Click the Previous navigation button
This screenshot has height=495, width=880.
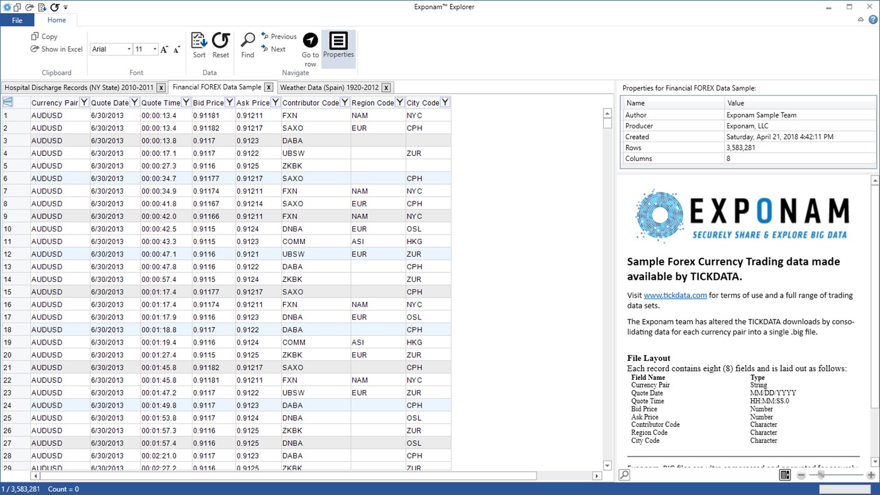click(279, 36)
